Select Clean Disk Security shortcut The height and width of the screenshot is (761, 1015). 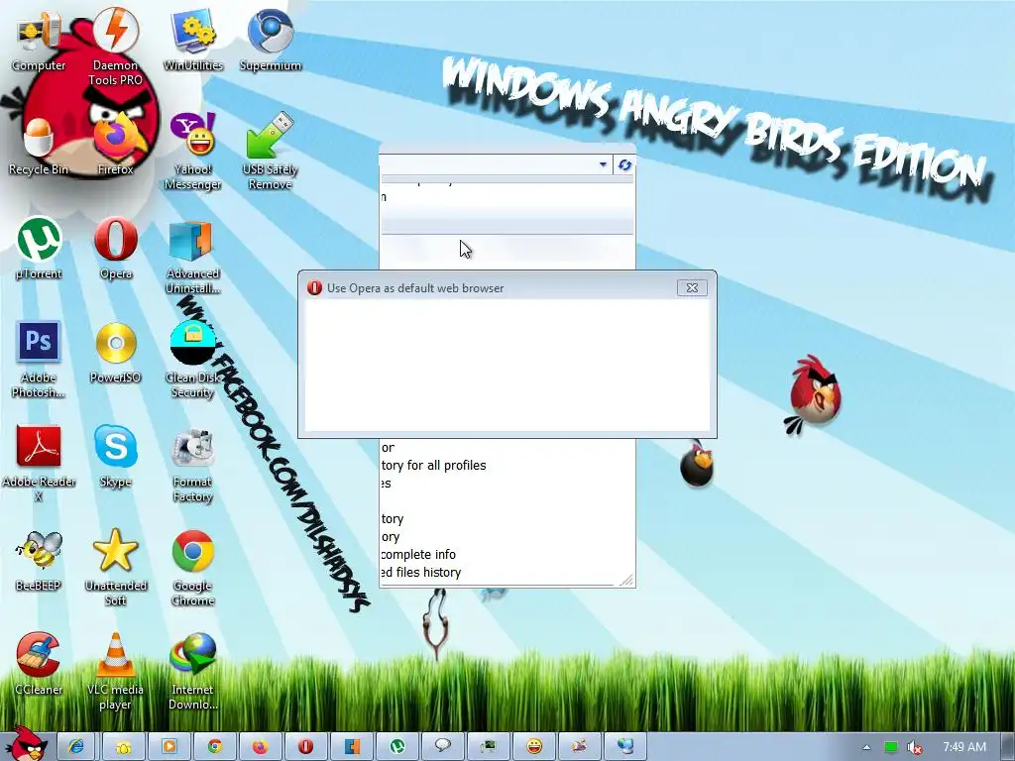[x=193, y=359]
